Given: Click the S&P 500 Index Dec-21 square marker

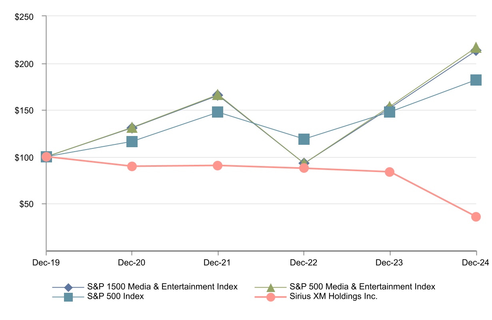Looking at the screenshot, I should [218, 112].
